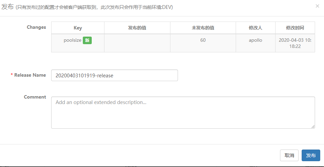Click the modified time 2020-04-03 10:18:22

pos(295,43)
